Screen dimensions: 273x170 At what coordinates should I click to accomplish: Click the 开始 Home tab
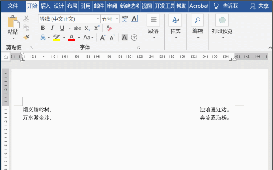point(32,6)
